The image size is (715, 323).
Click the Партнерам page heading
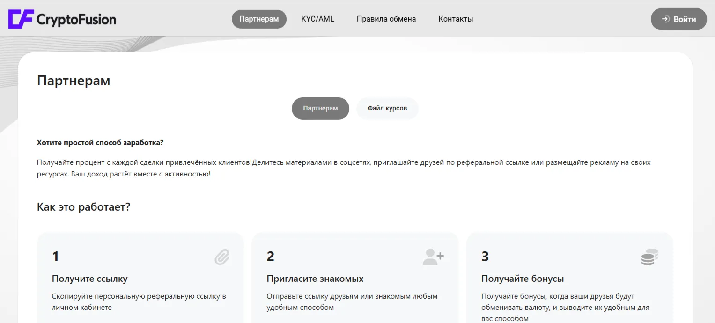(x=74, y=81)
